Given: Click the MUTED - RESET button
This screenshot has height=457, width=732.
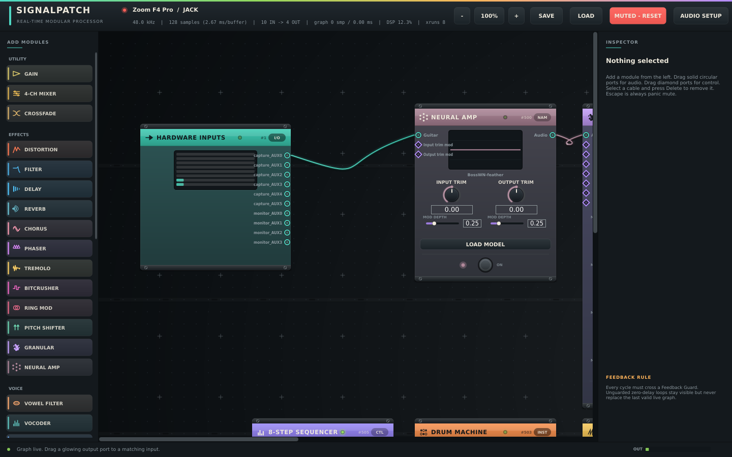Looking at the screenshot, I should click(x=638, y=16).
